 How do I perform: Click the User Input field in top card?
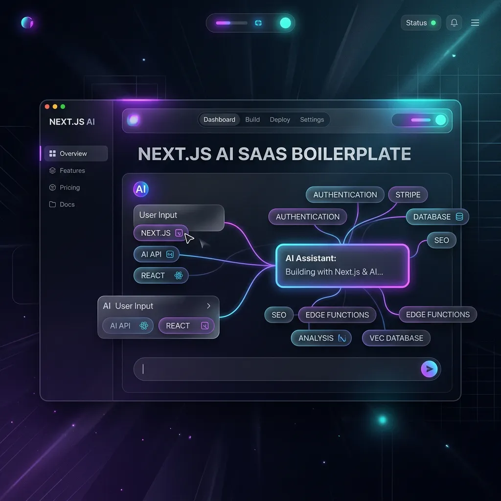tap(179, 215)
